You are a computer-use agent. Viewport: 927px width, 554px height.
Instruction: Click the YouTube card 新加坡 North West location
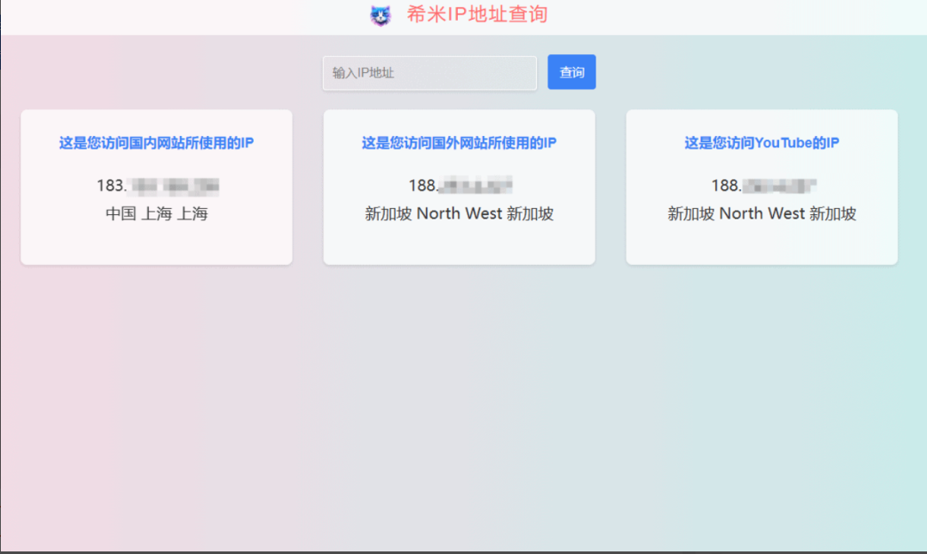762,214
